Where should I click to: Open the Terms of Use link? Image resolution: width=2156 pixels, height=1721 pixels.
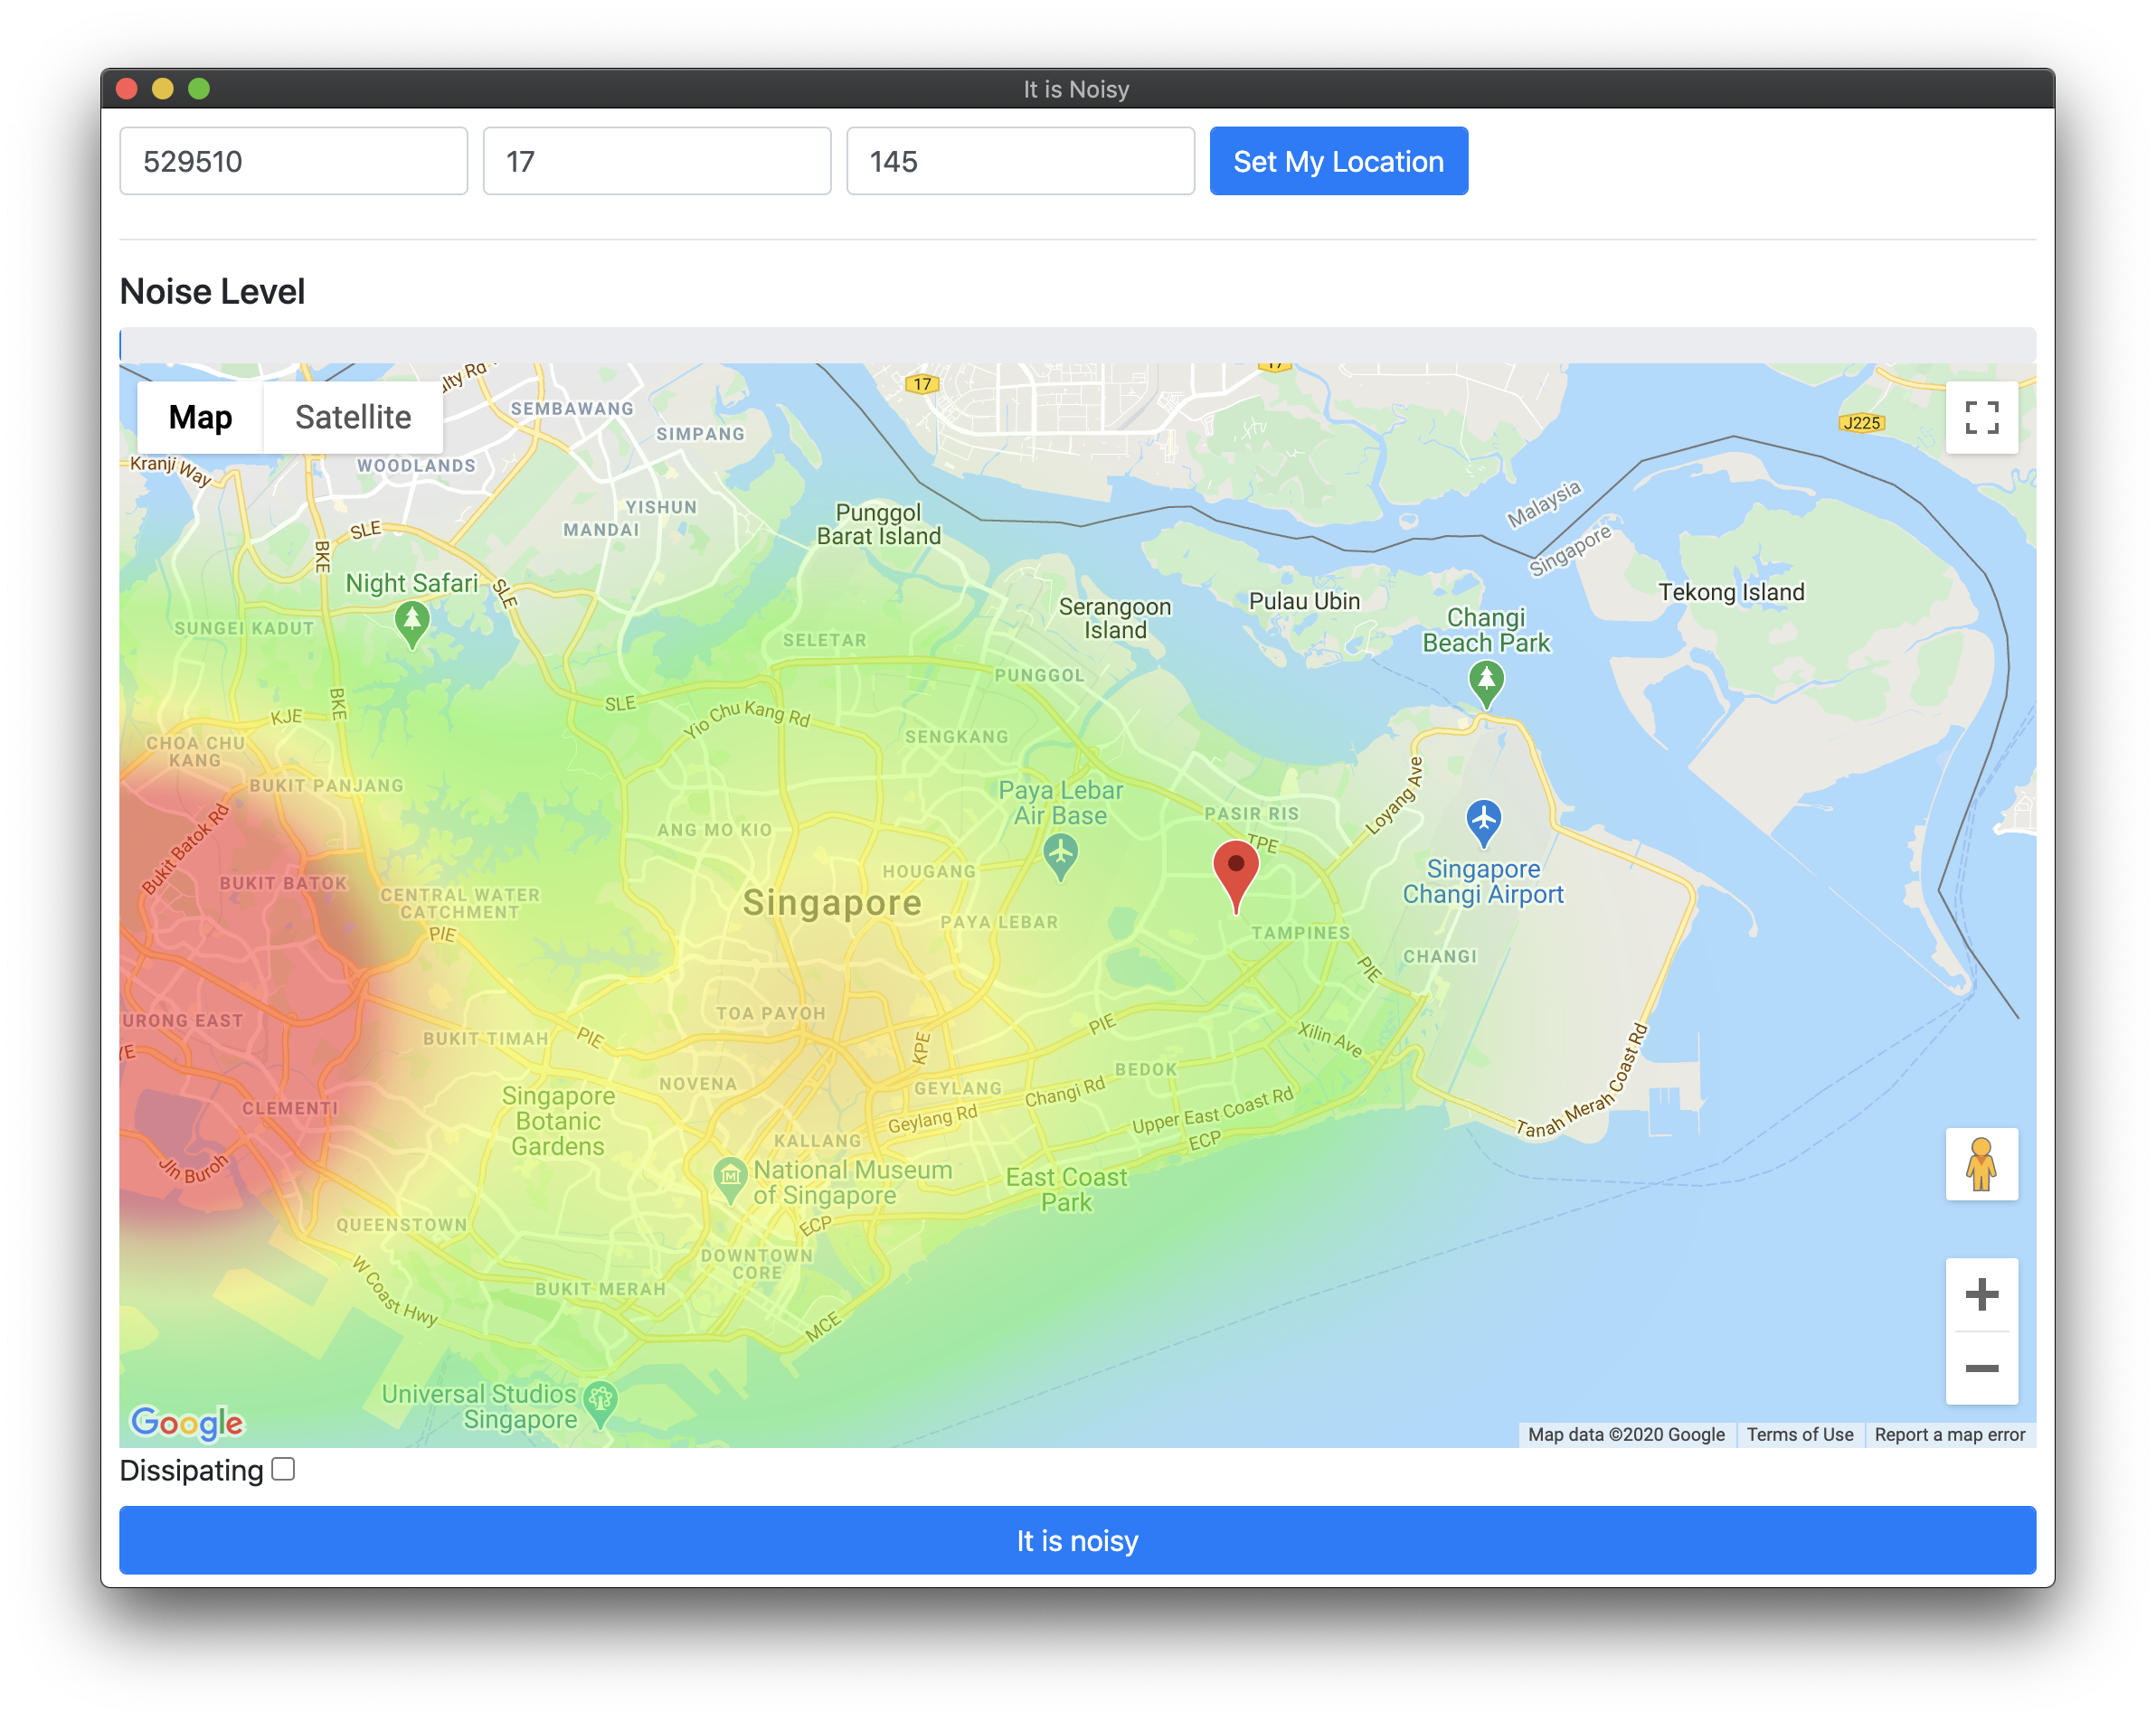click(1799, 1434)
